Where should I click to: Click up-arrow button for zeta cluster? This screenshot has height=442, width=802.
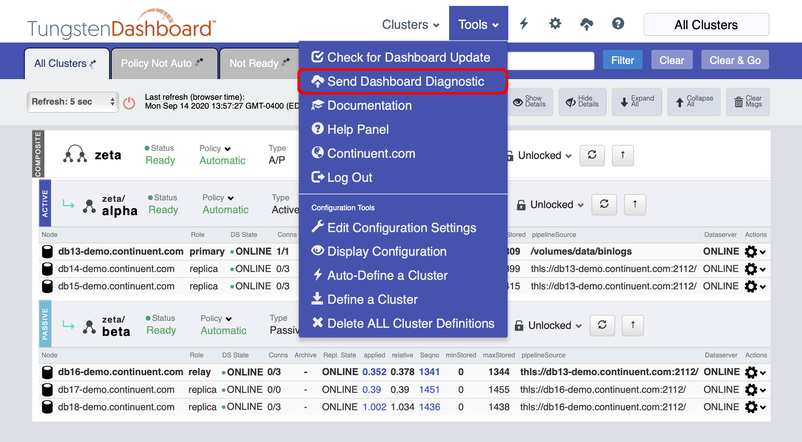click(623, 155)
